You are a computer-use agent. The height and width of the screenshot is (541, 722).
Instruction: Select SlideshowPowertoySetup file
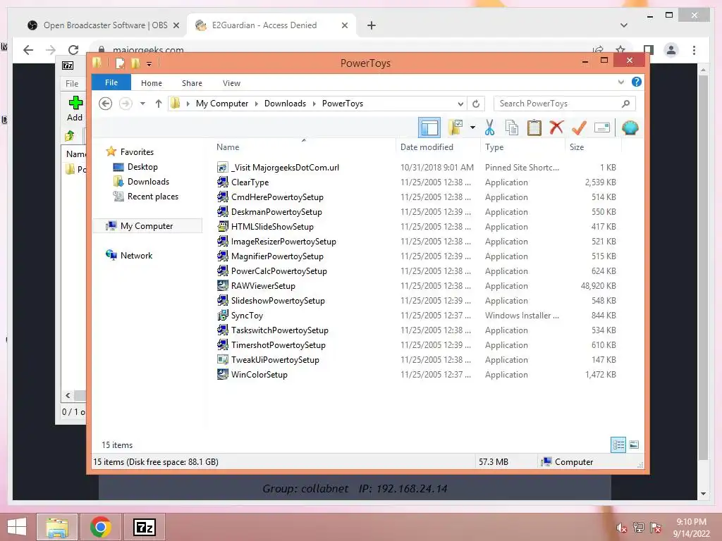278,300
